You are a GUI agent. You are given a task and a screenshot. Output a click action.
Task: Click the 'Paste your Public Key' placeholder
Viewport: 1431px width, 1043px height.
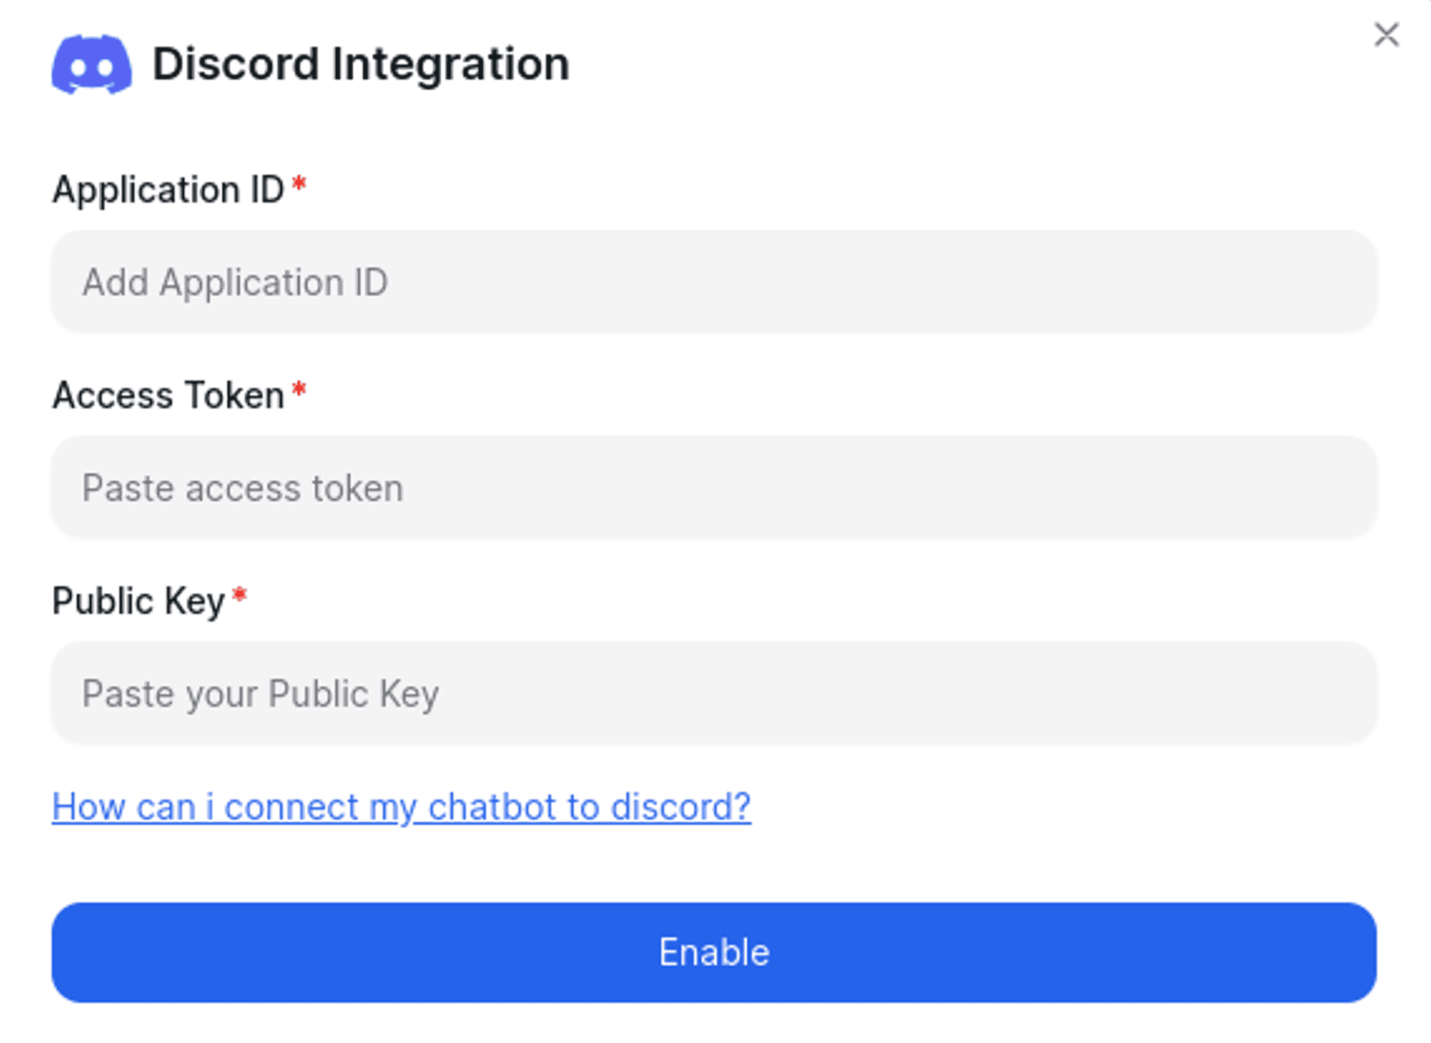(x=260, y=694)
